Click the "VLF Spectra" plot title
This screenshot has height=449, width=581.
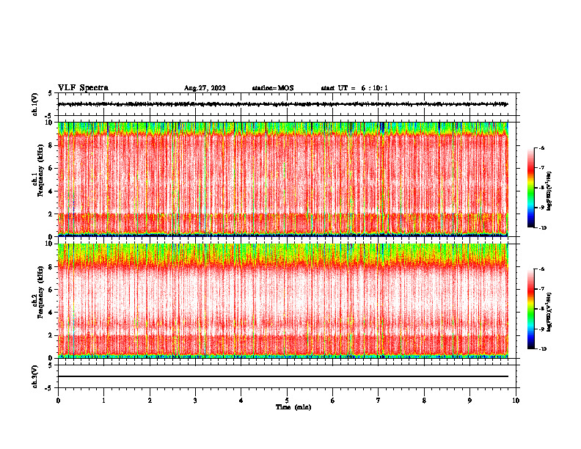pos(83,88)
